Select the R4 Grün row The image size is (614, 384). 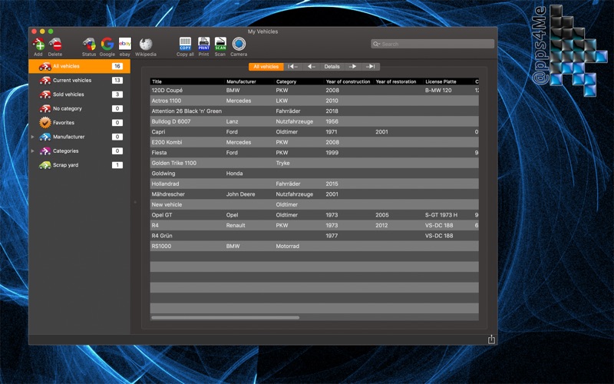(315, 236)
